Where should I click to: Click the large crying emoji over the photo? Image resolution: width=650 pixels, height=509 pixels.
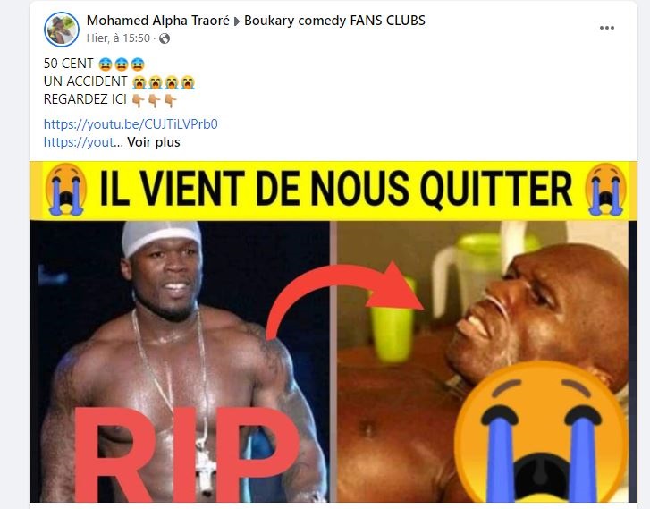[x=542, y=433]
